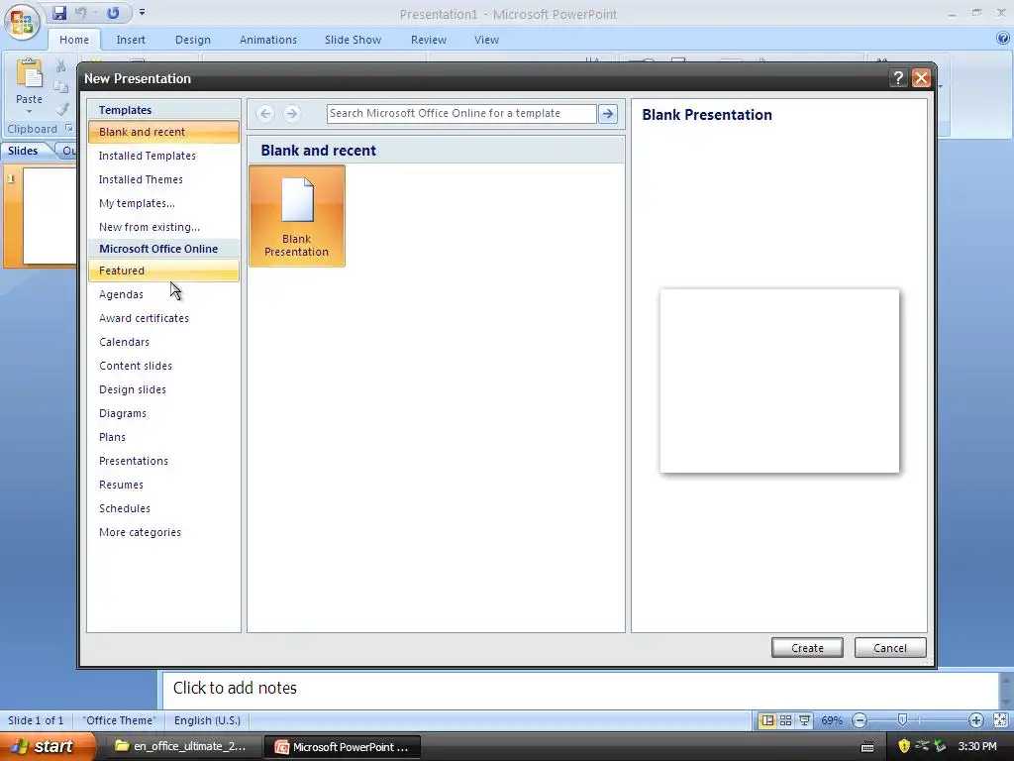This screenshot has height=761, width=1014.
Task: Select the Blank Presentation thumbnail
Action: 297,215
